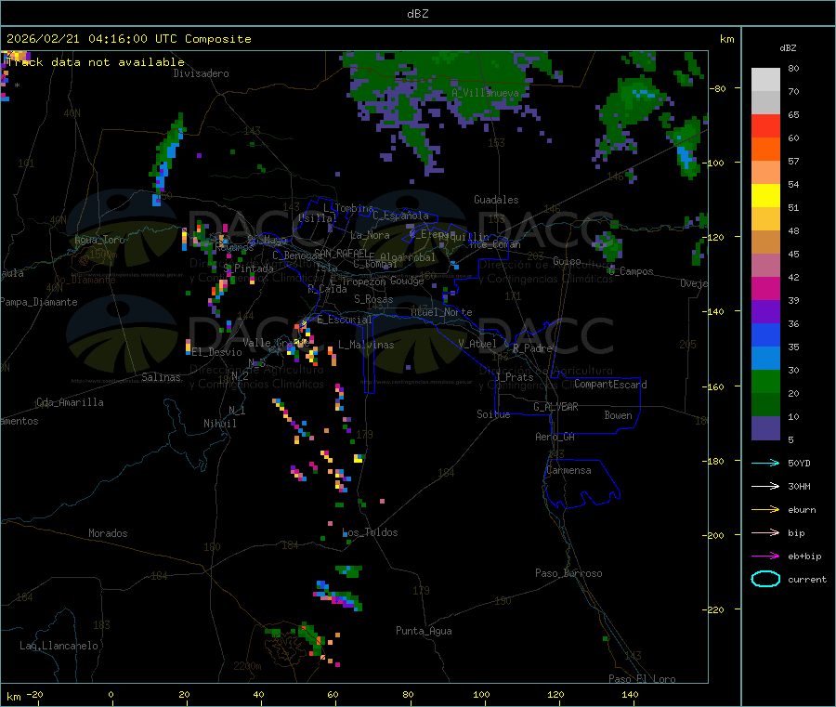836x707 pixels.
Task: Click the 'L_Malvinas' map label
Action: [366, 345]
